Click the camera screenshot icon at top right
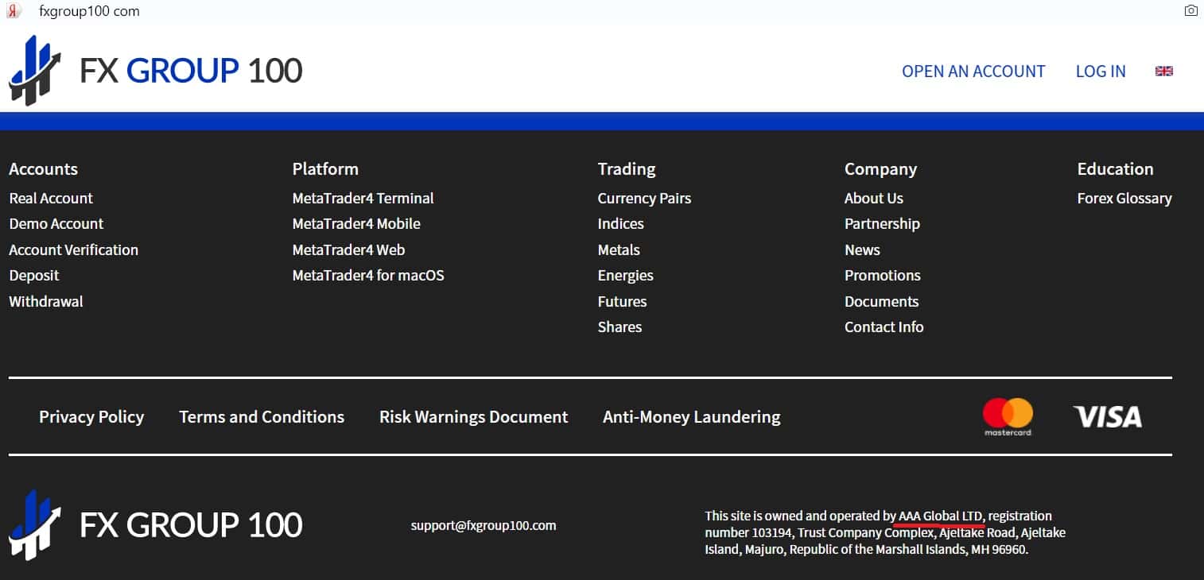This screenshot has width=1204, height=580. pyautogui.click(x=1190, y=10)
